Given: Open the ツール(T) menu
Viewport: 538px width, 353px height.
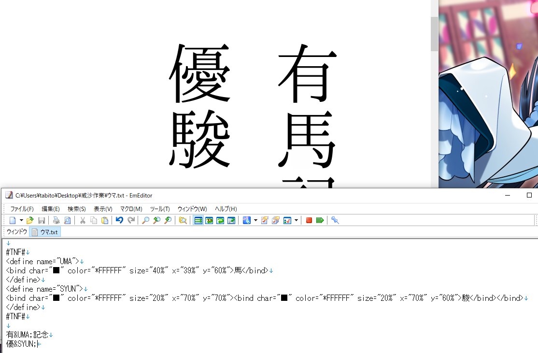Looking at the screenshot, I should pyautogui.click(x=160, y=209).
